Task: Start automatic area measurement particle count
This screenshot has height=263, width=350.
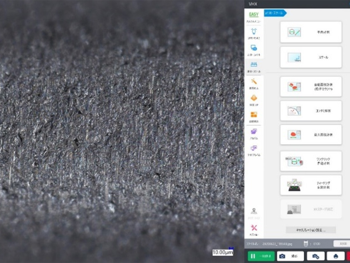Action: [311, 87]
